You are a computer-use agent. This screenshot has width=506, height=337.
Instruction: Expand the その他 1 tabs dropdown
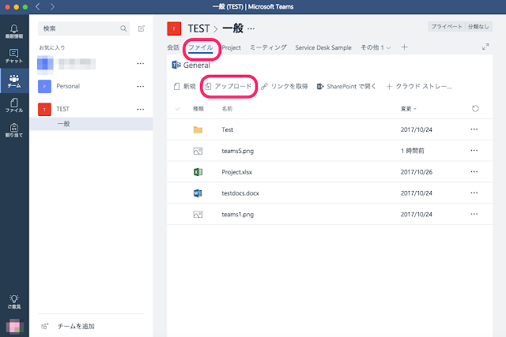(376, 47)
